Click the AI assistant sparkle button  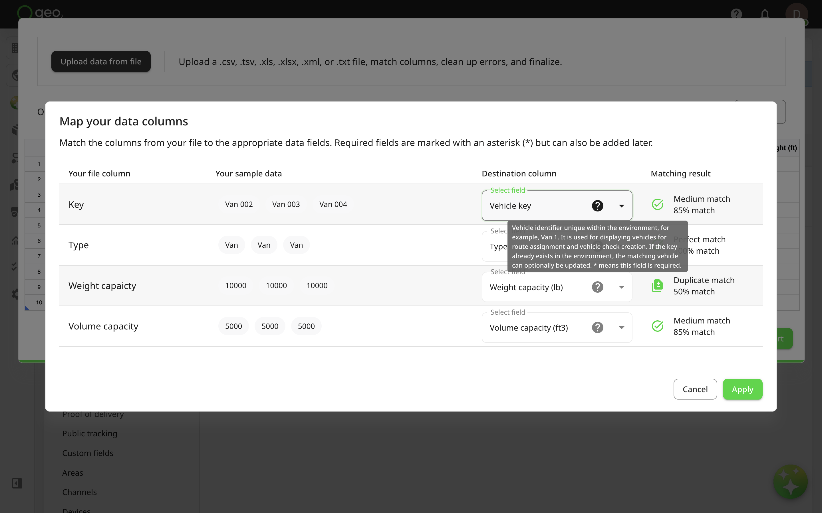(x=790, y=482)
